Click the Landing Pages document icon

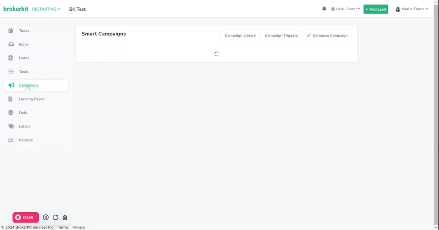11,99
